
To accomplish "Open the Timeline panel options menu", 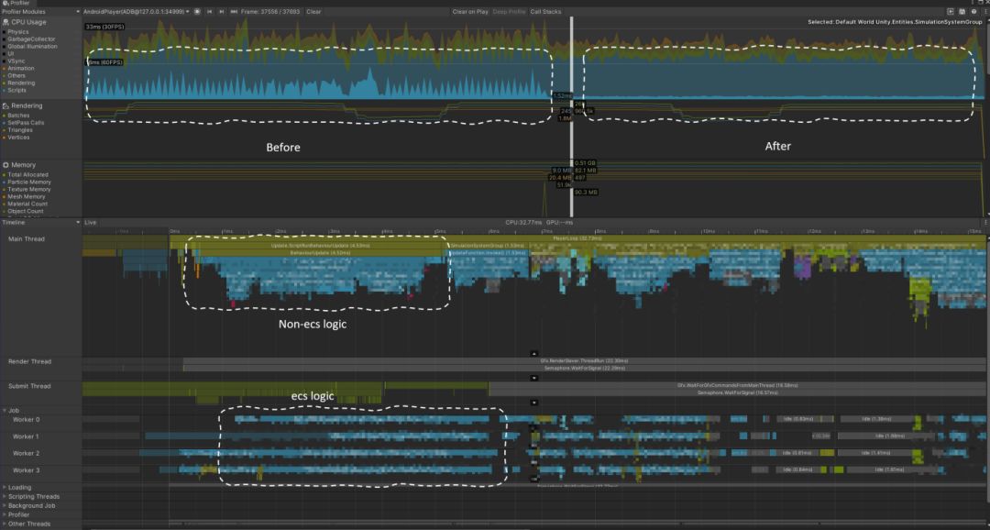I will tap(984, 222).
